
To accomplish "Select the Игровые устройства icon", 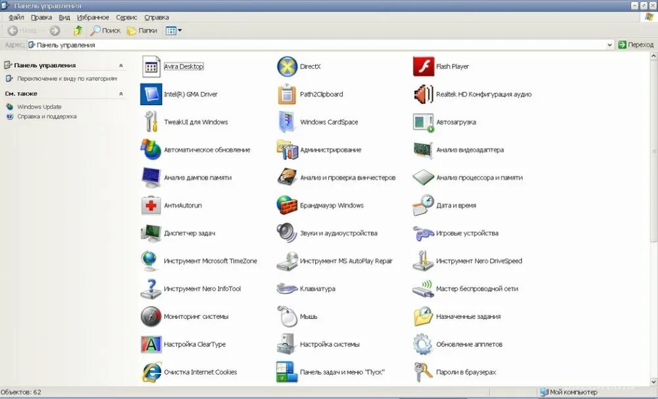I will 423,233.
